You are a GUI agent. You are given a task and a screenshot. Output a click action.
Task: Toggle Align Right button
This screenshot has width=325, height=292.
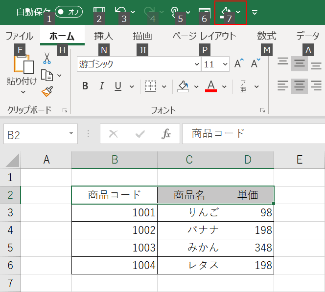point(316,86)
